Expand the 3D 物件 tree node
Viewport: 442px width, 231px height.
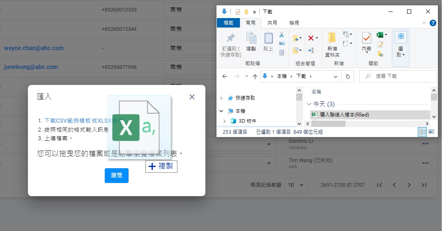point(224,121)
